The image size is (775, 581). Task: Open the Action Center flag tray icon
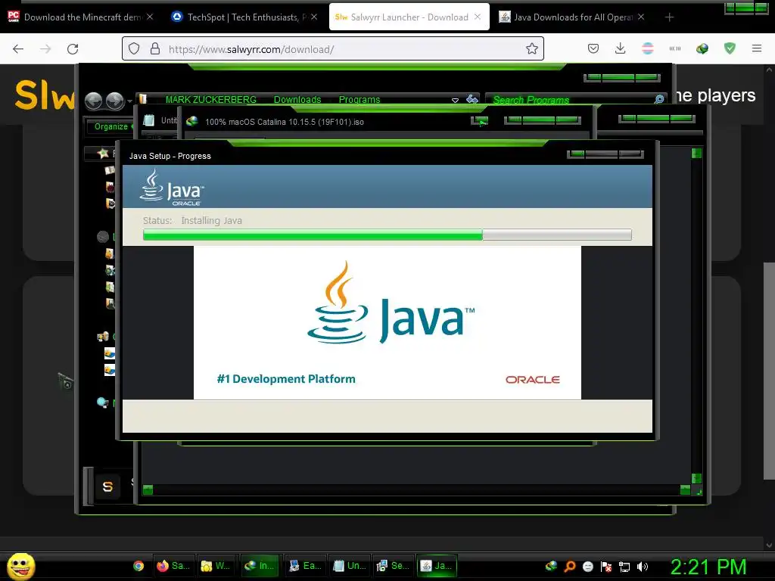pos(606,567)
